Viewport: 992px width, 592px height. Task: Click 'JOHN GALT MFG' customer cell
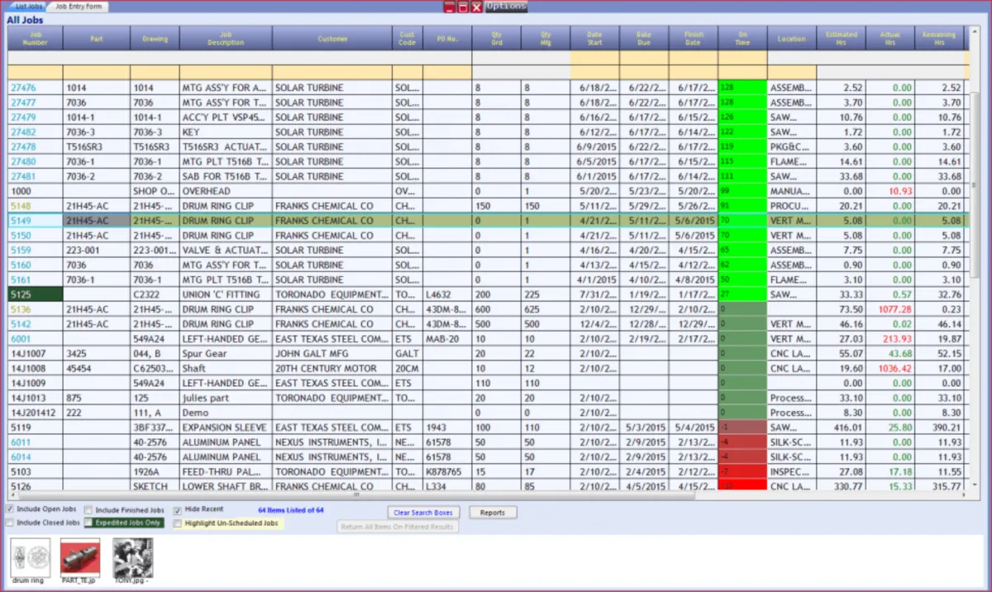(332, 354)
